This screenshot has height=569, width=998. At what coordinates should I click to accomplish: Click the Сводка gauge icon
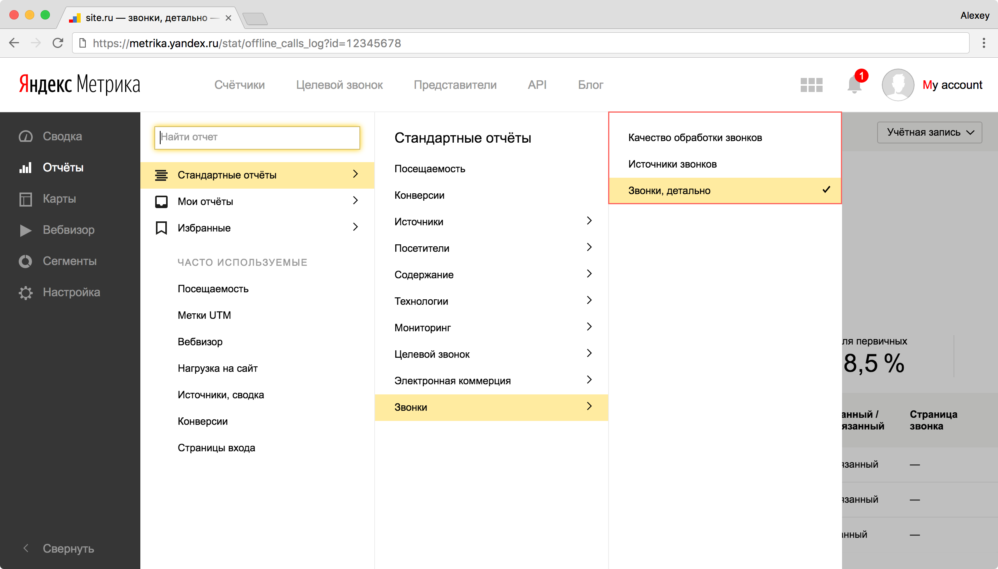click(26, 136)
